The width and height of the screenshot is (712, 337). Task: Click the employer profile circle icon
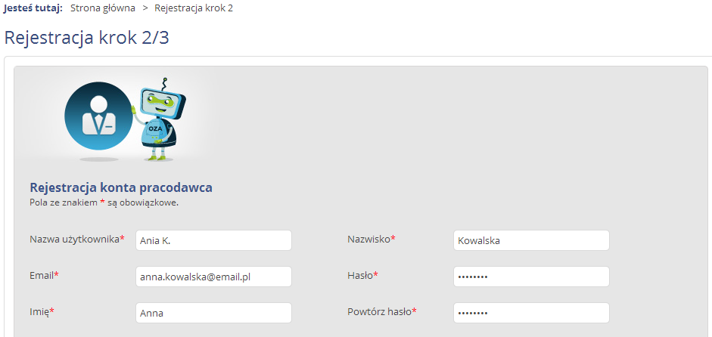point(99,116)
